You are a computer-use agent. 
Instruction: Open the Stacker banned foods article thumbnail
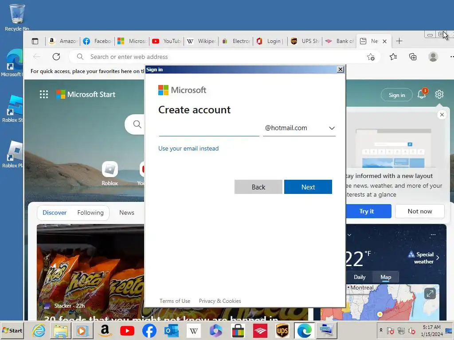coord(90,272)
